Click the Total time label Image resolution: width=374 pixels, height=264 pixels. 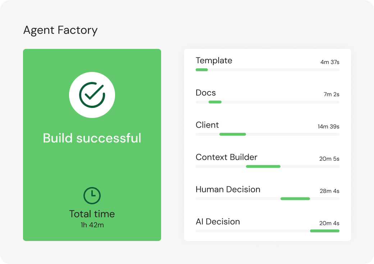point(92,214)
